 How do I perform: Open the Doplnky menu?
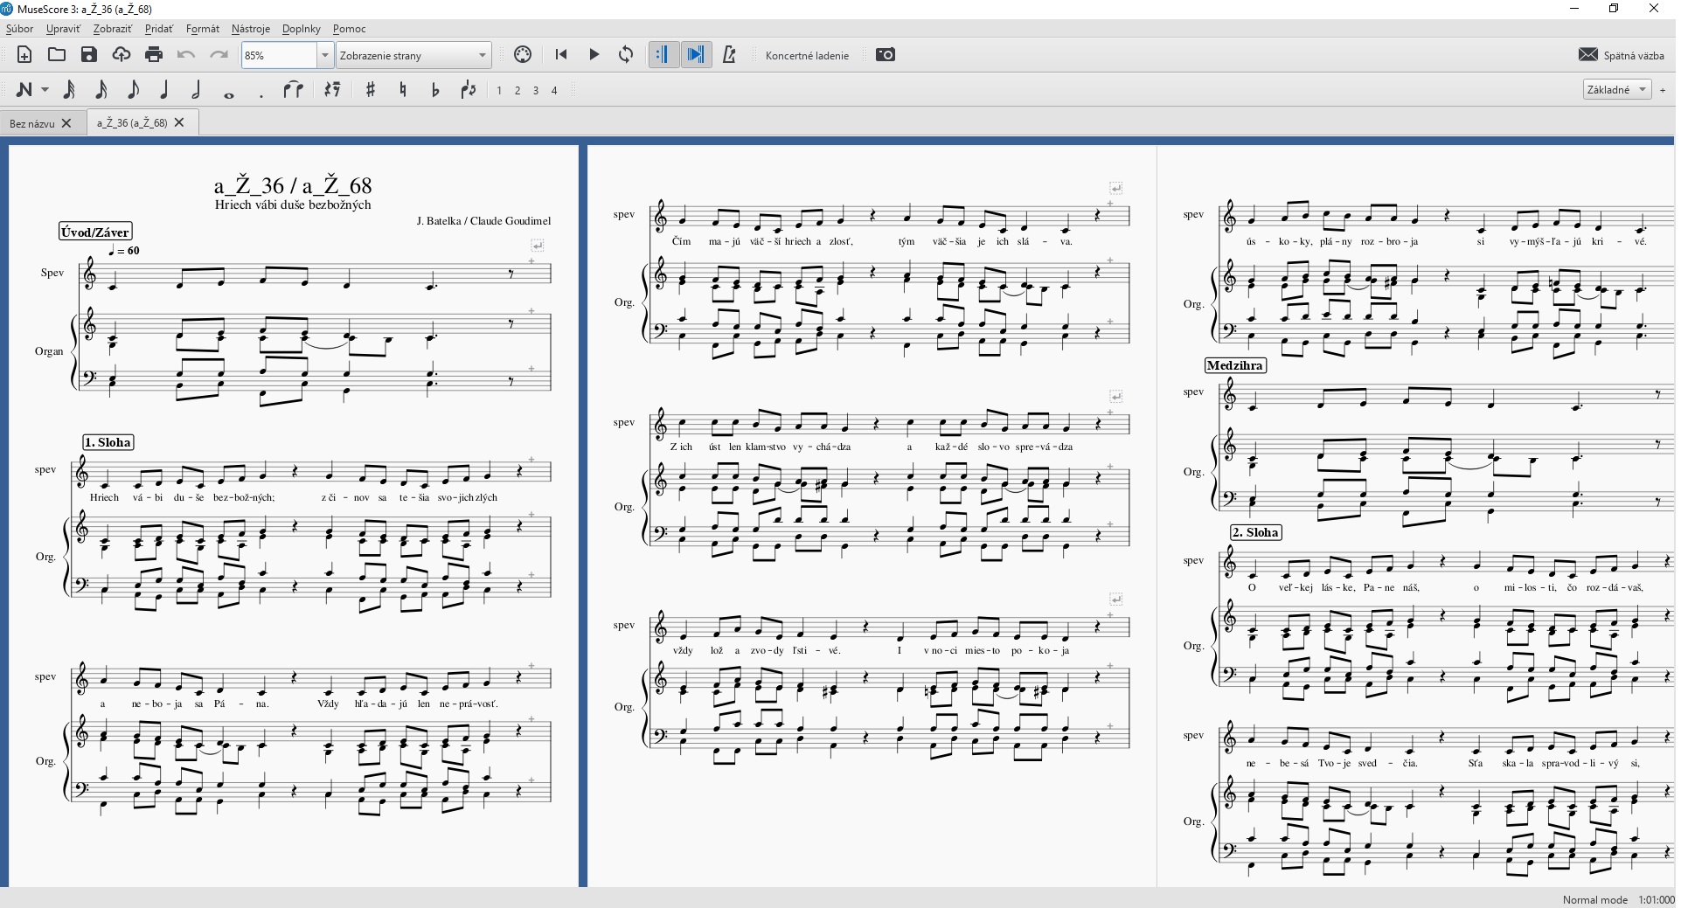302,29
